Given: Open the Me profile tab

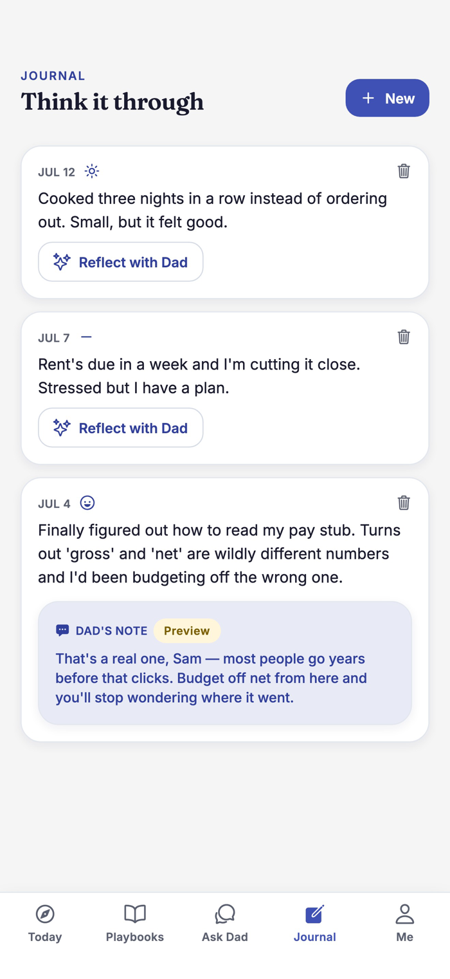Looking at the screenshot, I should [x=404, y=923].
